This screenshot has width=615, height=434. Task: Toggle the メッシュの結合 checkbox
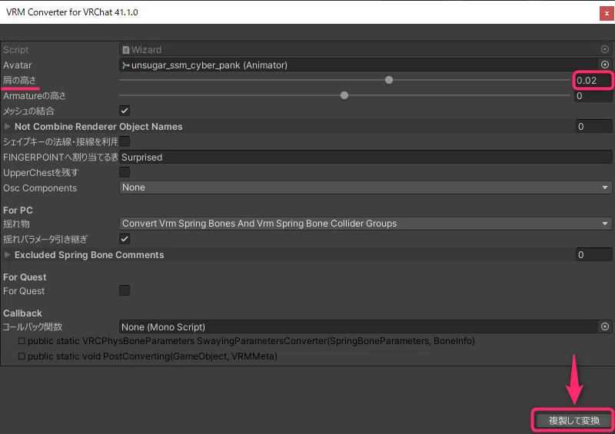(x=125, y=111)
